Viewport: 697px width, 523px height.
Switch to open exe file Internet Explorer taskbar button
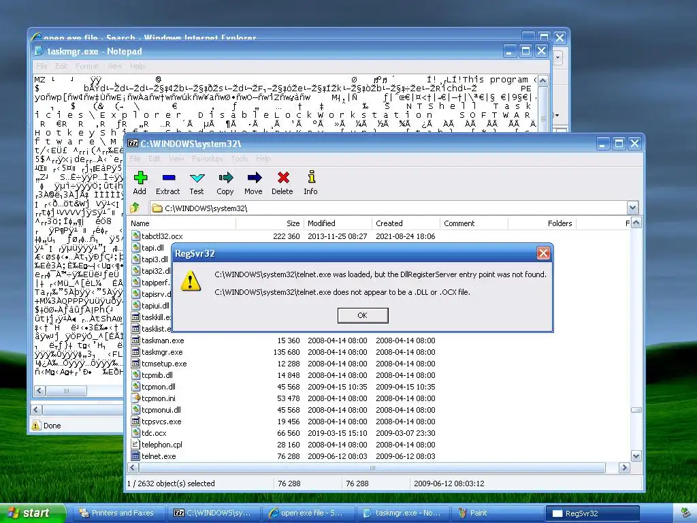pyautogui.click(x=308, y=513)
